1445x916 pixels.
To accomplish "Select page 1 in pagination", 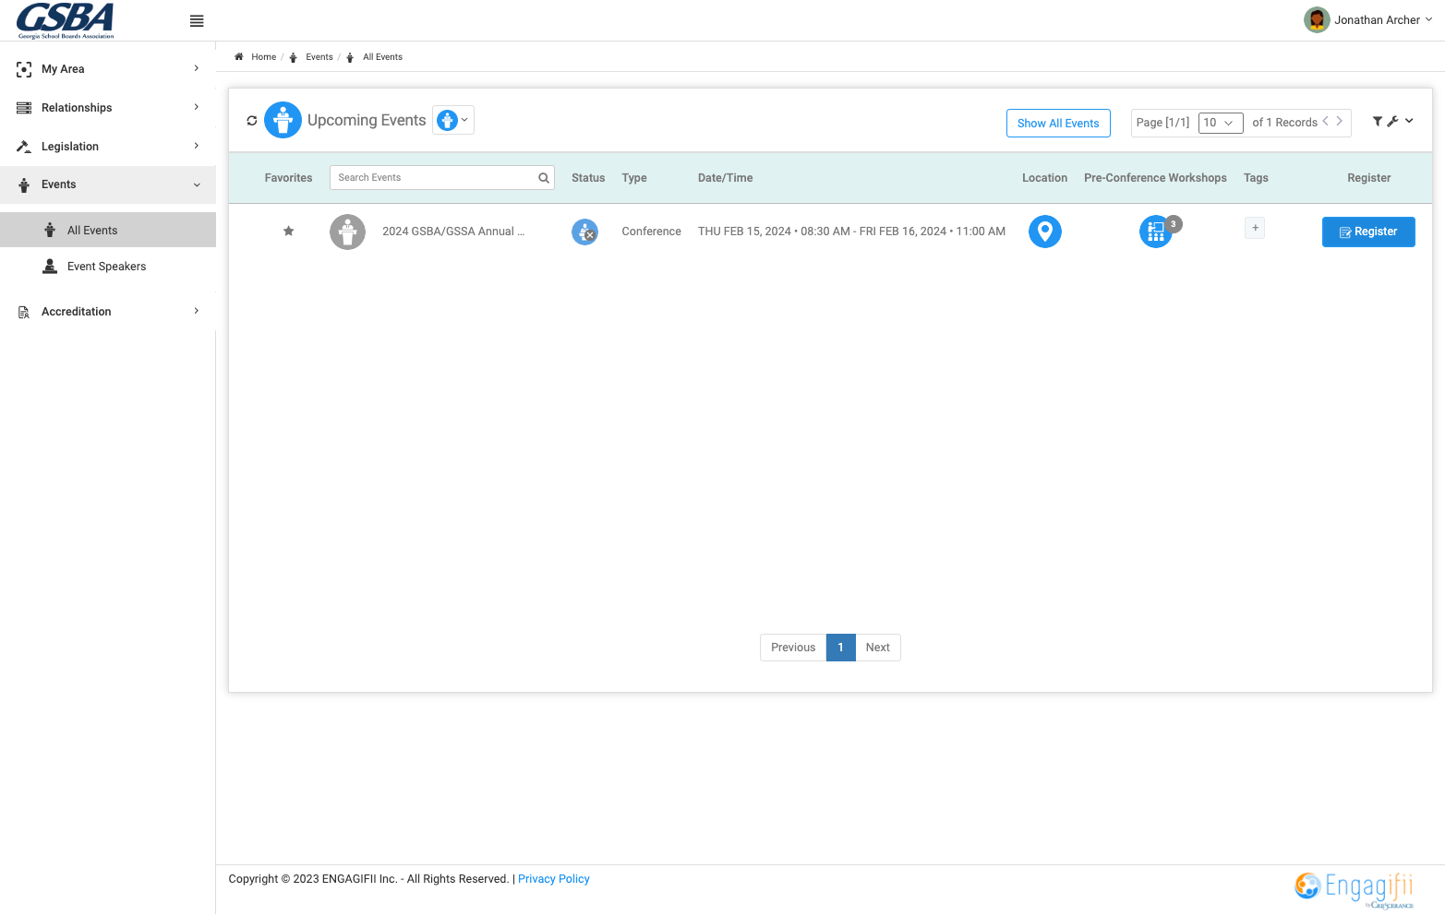I will 840,648.
